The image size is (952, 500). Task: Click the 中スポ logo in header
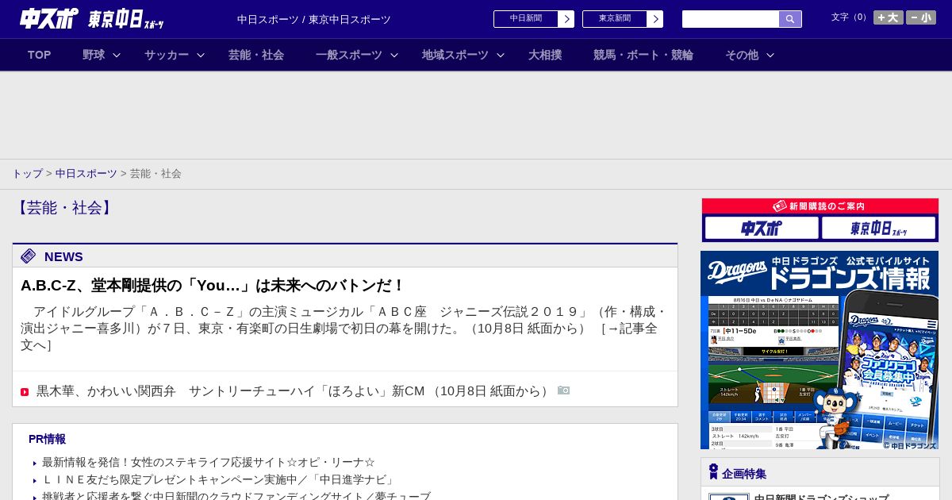coord(49,18)
